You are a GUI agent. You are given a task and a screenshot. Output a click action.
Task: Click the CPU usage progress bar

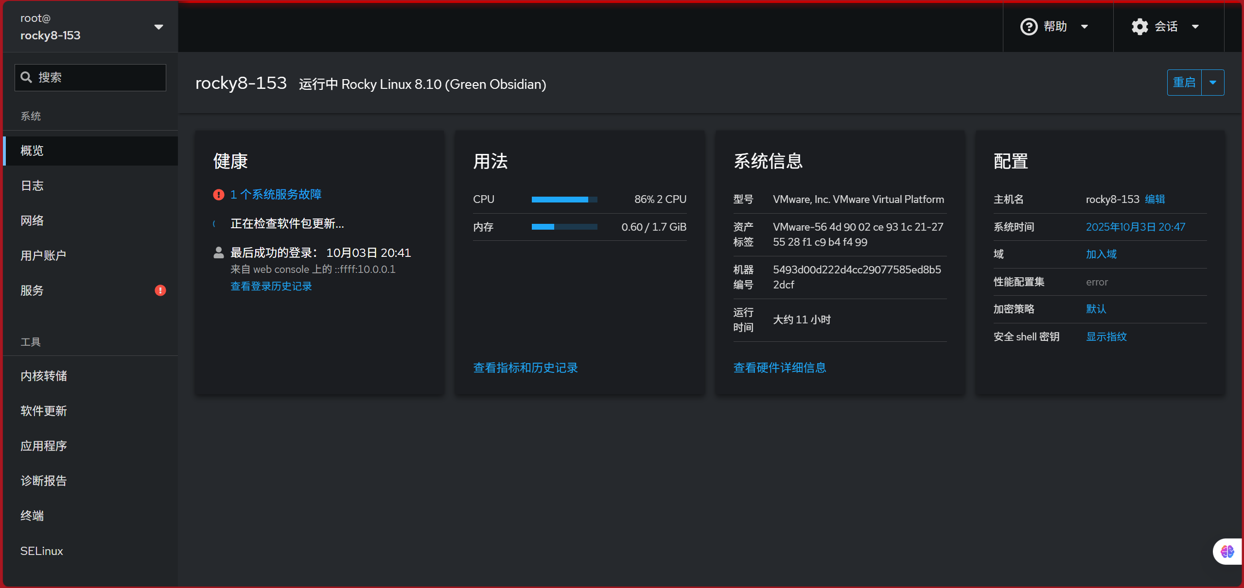(564, 200)
